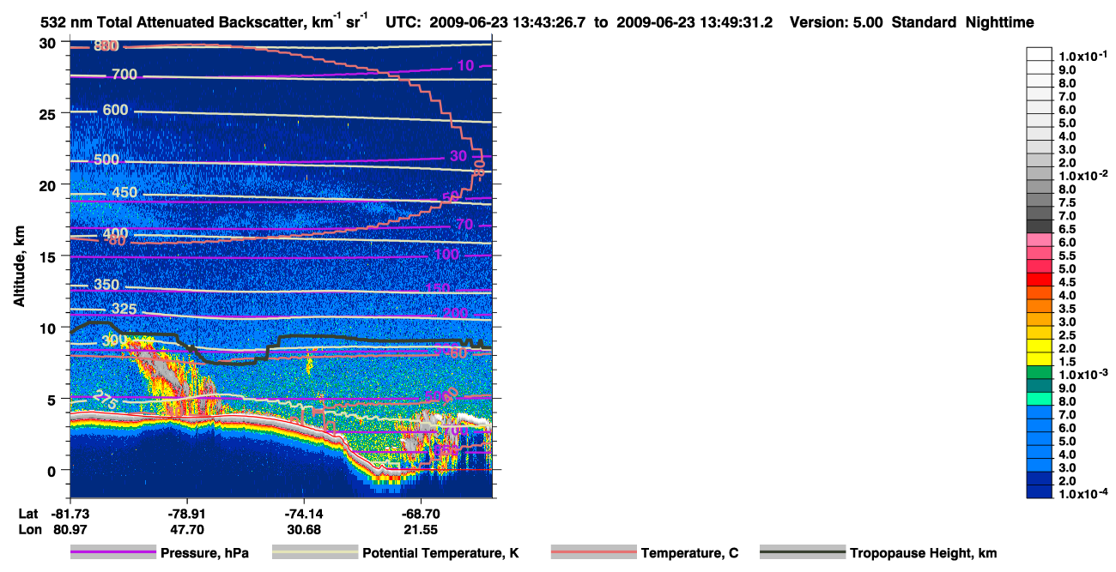Screen dimensions: 1116x572
Task: Click the 325 potential temperature contour label
Action: pyautogui.click(x=124, y=309)
